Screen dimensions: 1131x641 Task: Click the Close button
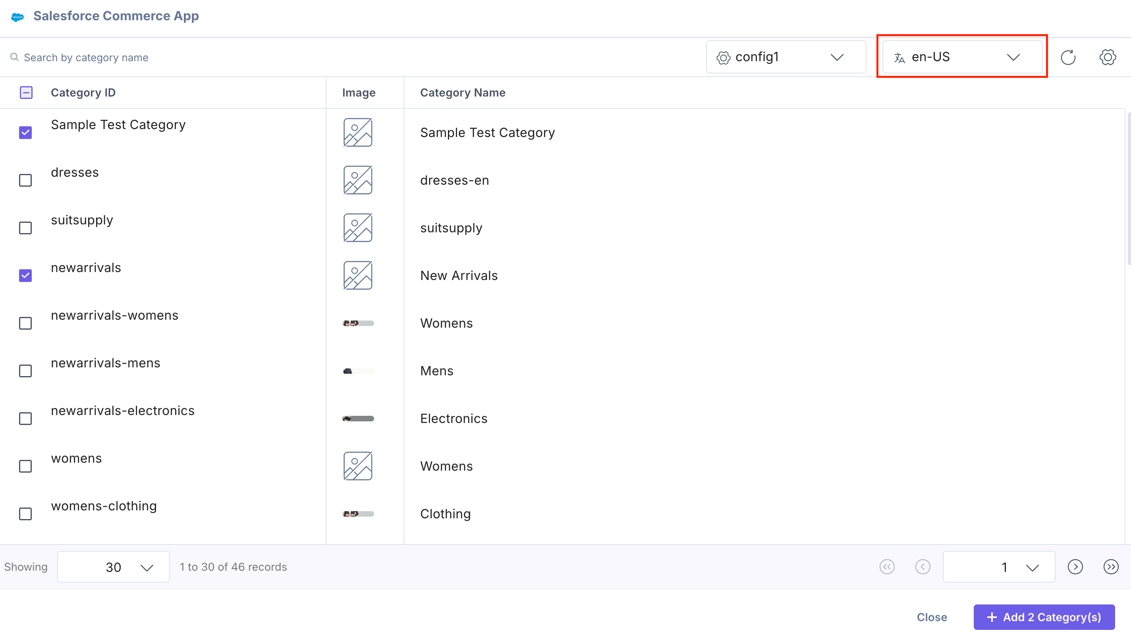click(932, 617)
